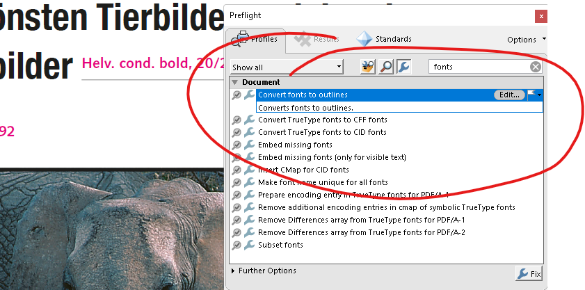Open the Show all dropdown
Screen dimensions: 585x290
[x=287, y=67]
